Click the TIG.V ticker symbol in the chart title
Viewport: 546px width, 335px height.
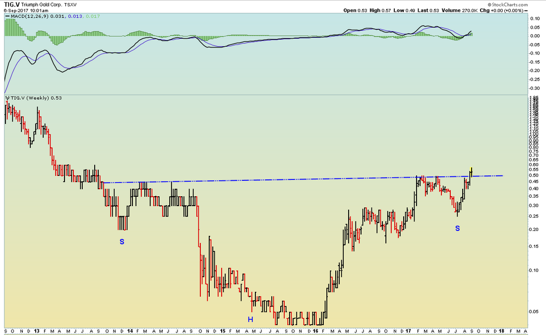pyautogui.click(x=11, y=4)
